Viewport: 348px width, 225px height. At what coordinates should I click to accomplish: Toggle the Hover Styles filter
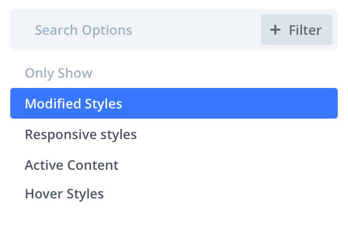64,194
